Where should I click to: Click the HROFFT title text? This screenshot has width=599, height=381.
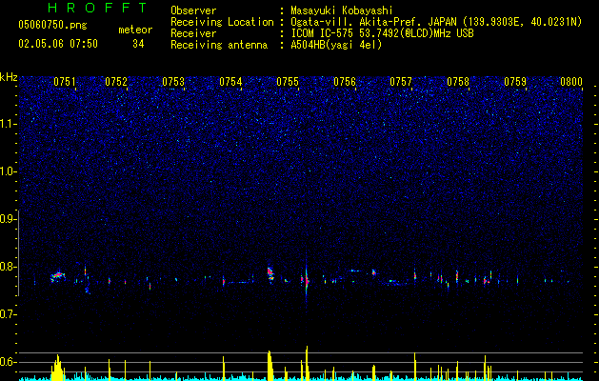click(x=98, y=8)
